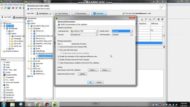The width and height of the screenshot is (190, 107).
Task: Enable Clean Shared Queue variables checkbox
Action: [59, 63]
